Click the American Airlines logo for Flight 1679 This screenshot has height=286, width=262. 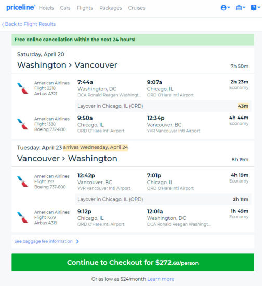tap(22, 217)
